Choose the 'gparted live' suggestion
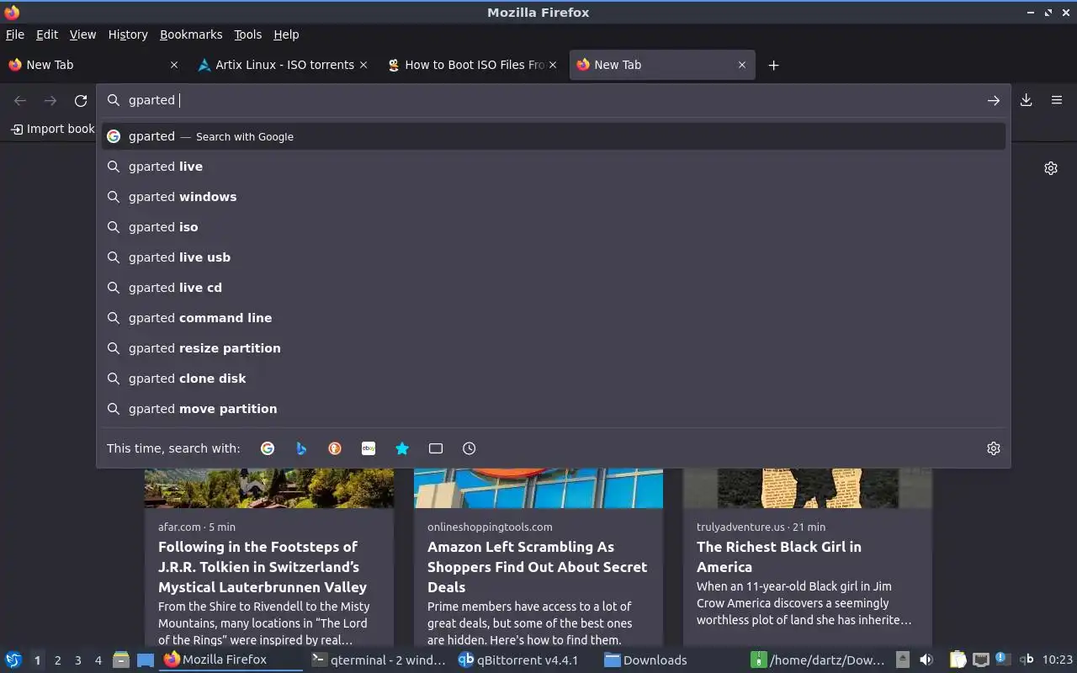 click(x=554, y=167)
